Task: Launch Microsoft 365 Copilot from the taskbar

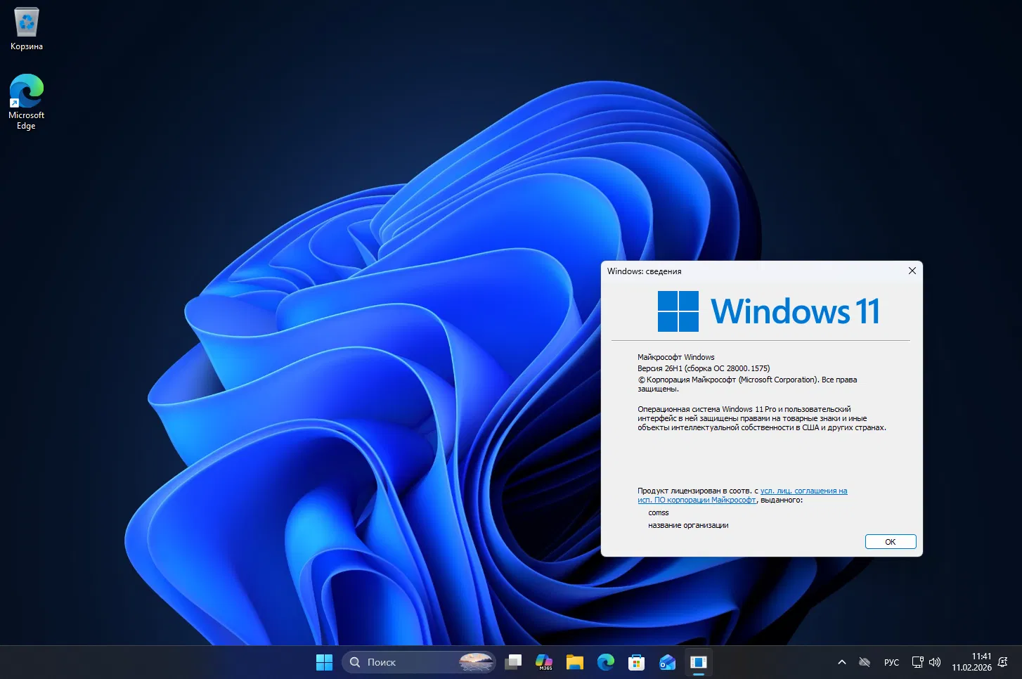Action: 543,661
